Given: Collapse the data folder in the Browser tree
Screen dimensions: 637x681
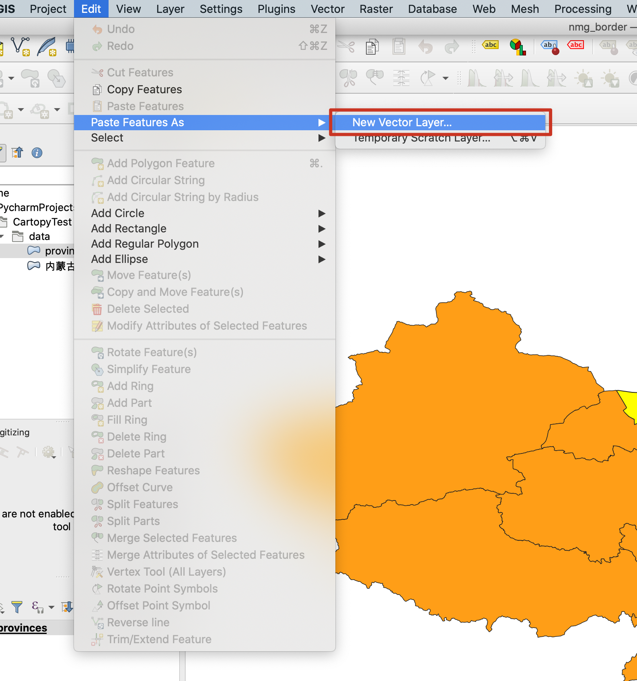Looking at the screenshot, I should pos(2,236).
